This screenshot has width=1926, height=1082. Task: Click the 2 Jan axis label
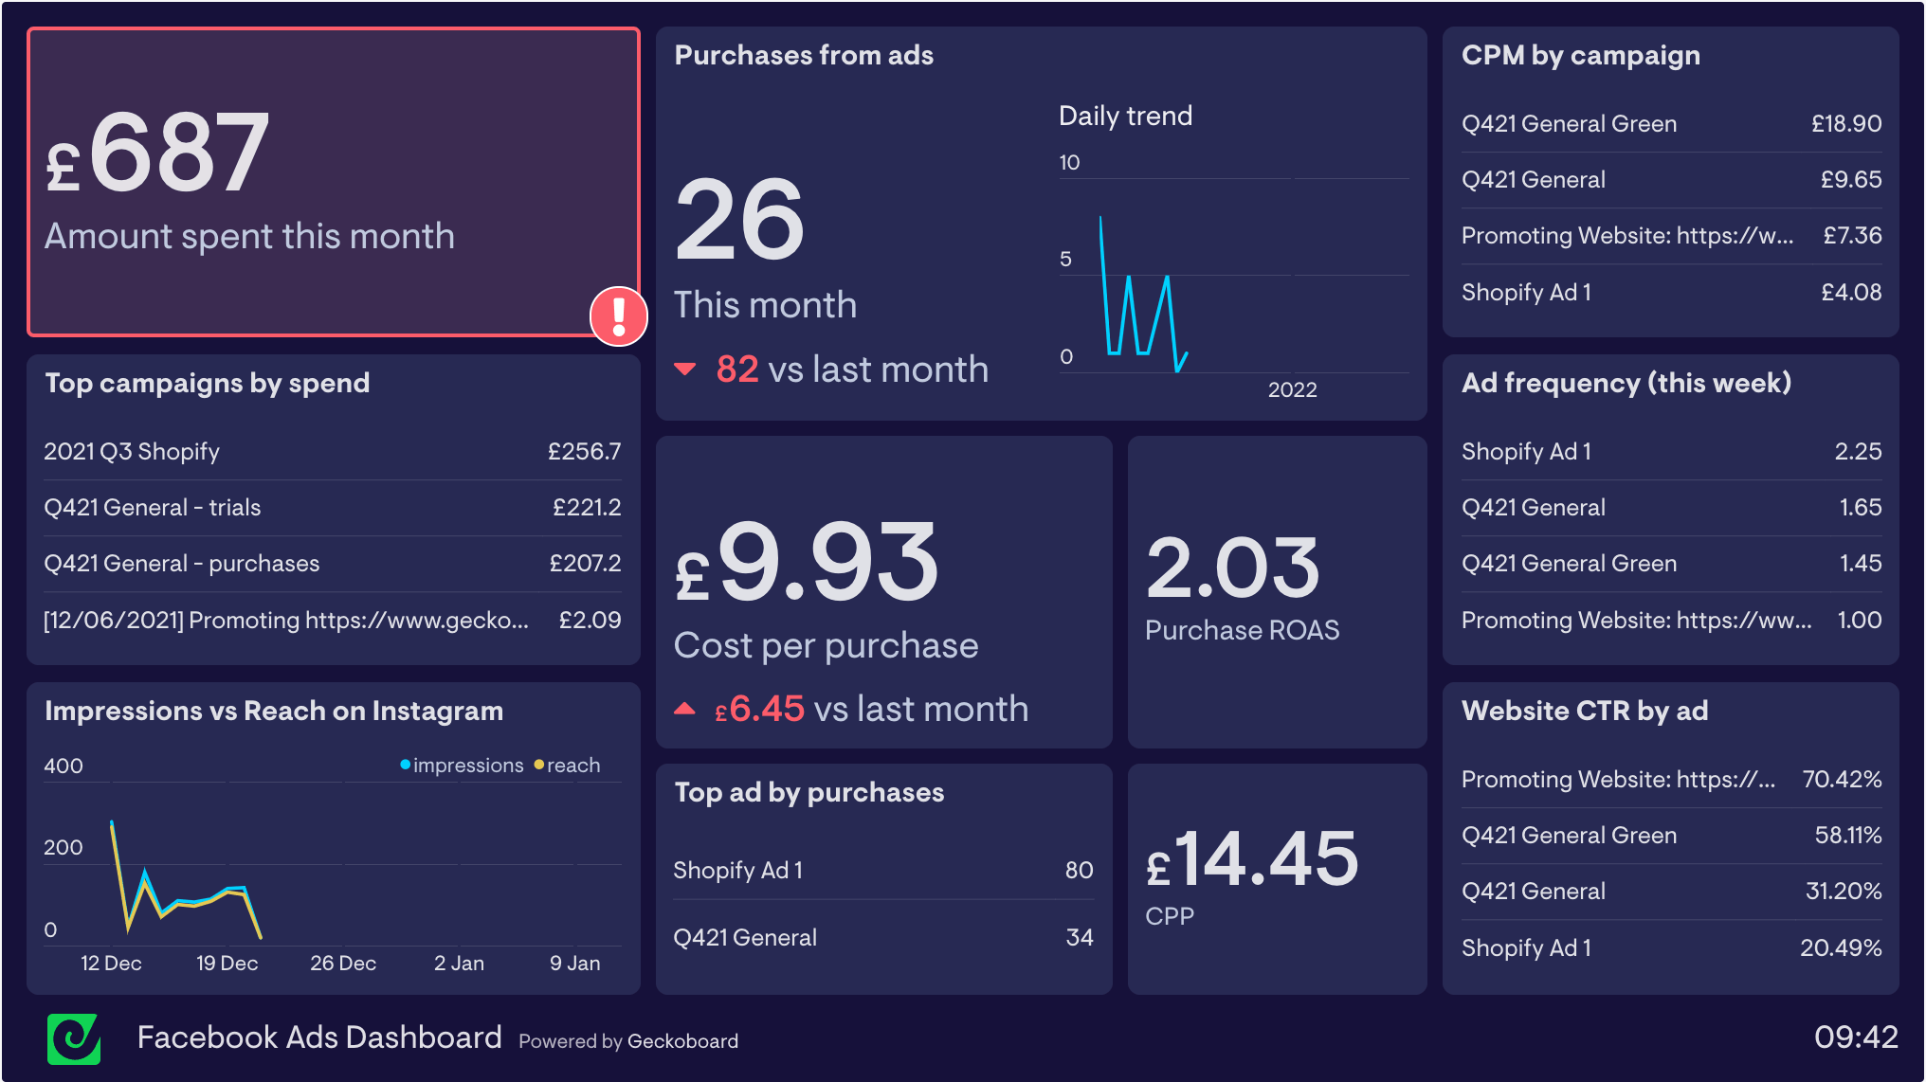click(459, 964)
